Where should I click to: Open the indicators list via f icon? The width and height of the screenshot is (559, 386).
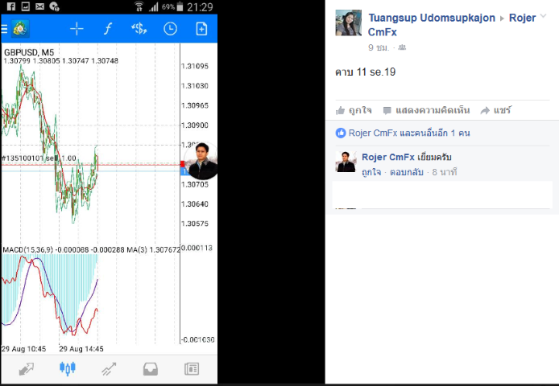[108, 29]
